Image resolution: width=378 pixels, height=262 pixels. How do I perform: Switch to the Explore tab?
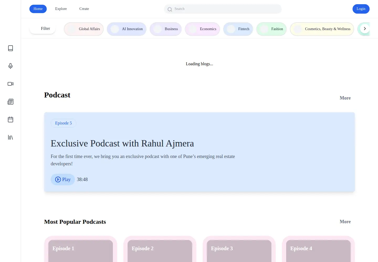tap(61, 9)
